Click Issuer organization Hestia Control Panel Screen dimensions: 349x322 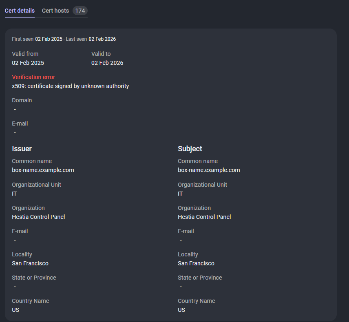38,217
